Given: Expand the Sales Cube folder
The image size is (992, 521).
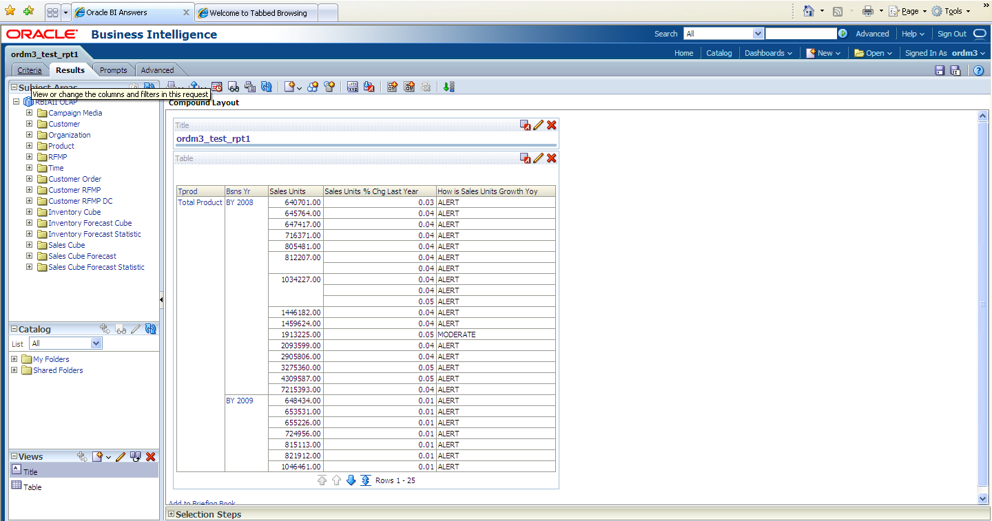Looking at the screenshot, I should pyautogui.click(x=30, y=245).
